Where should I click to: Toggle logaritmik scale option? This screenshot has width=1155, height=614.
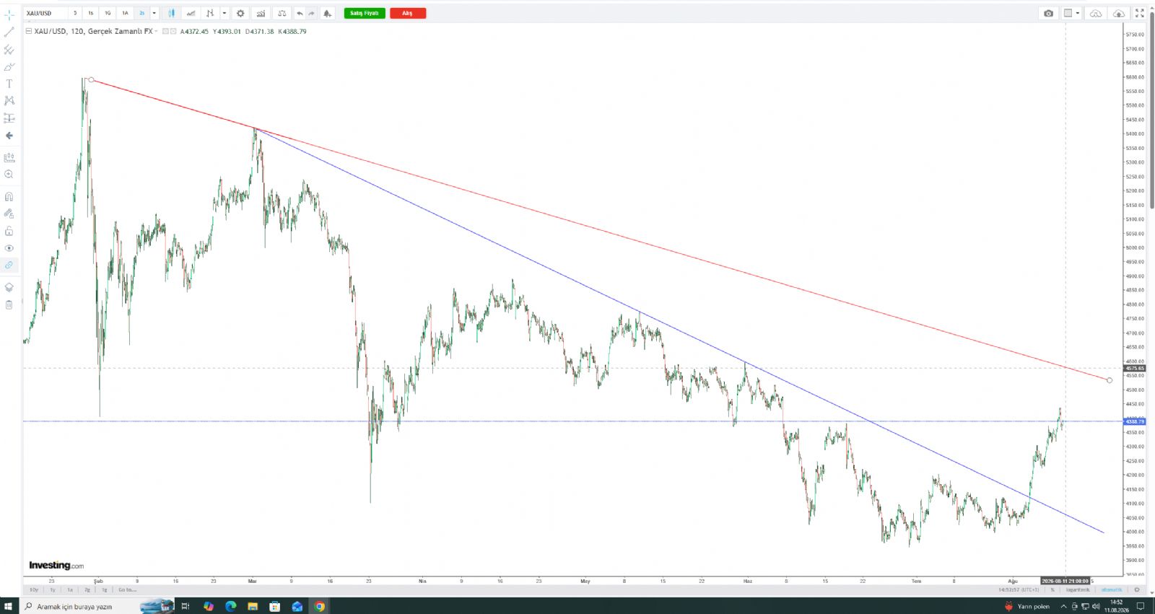1078,589
